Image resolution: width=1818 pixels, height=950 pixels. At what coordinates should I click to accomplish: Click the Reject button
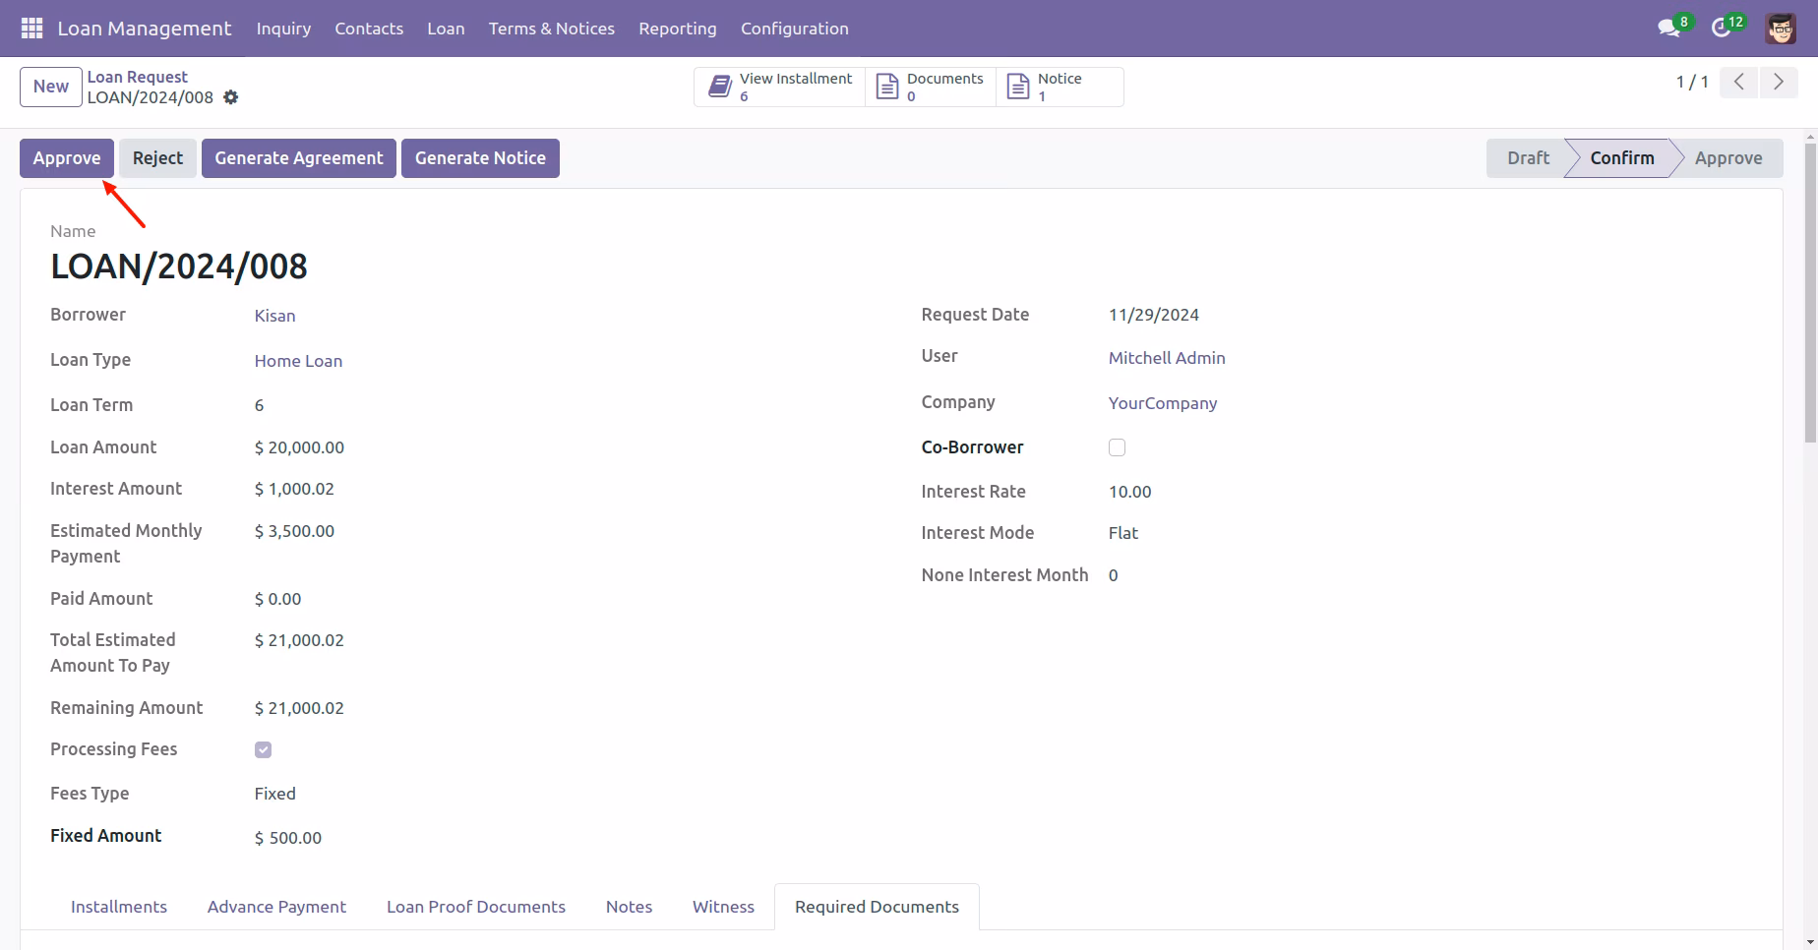[x=157, y=158]
